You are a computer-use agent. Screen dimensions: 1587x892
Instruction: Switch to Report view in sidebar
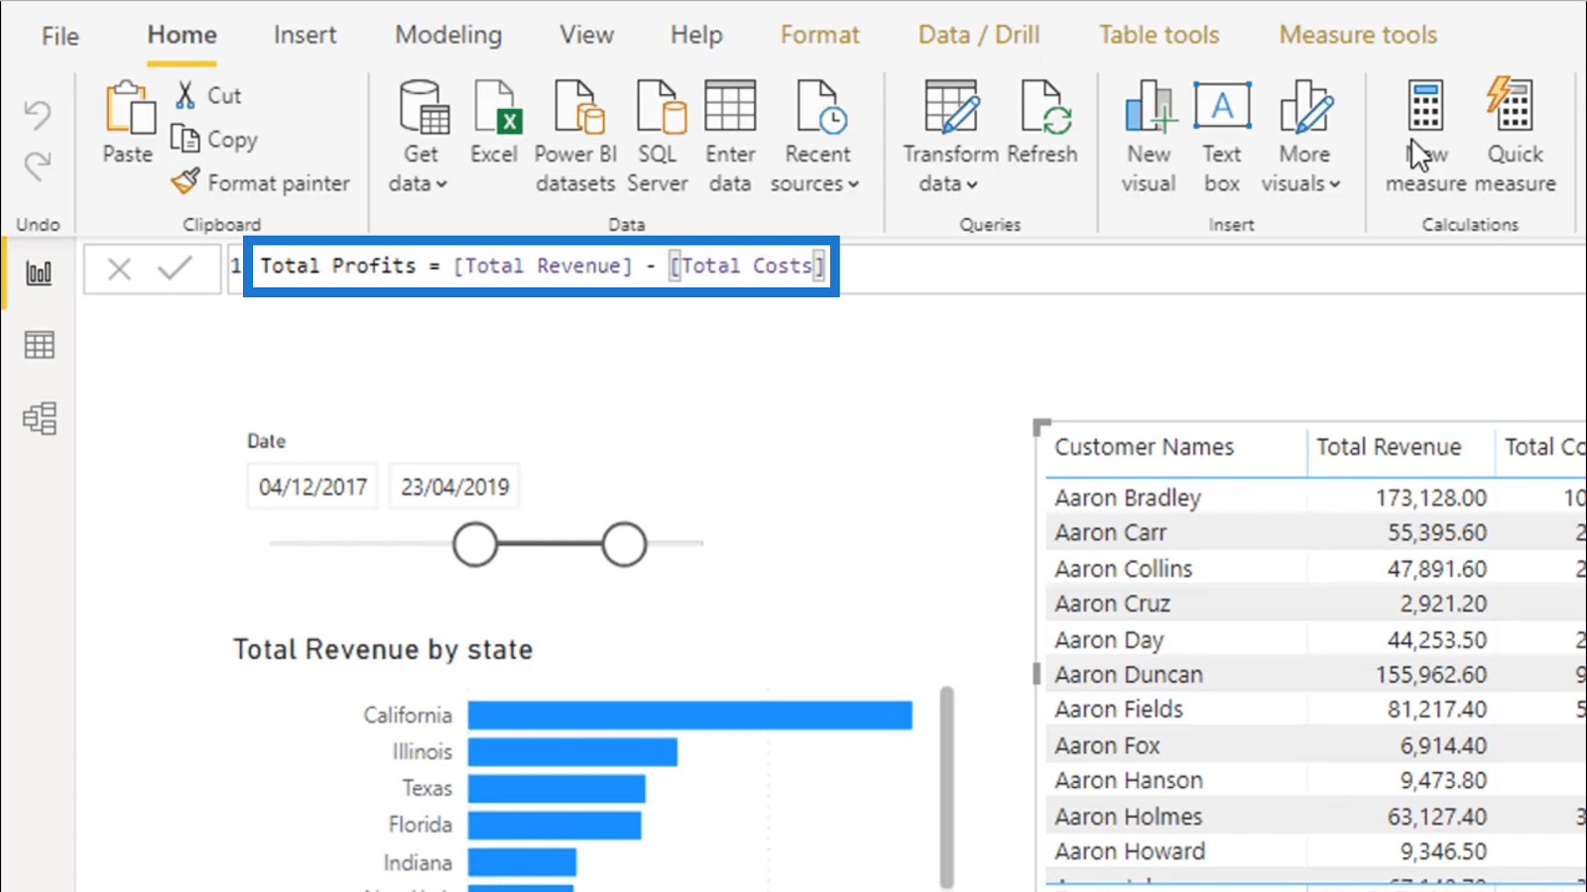[x=39, y=273]
